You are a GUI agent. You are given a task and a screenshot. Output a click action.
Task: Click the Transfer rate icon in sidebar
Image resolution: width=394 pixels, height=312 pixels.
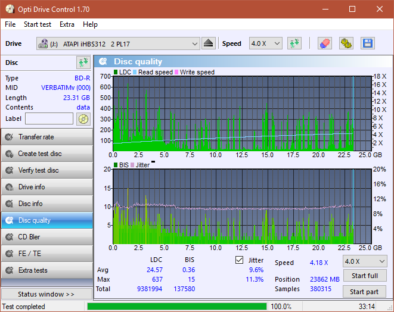(10, 137)
